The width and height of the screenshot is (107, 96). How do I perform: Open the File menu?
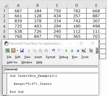pyautogui.click(x=9, y=57)
